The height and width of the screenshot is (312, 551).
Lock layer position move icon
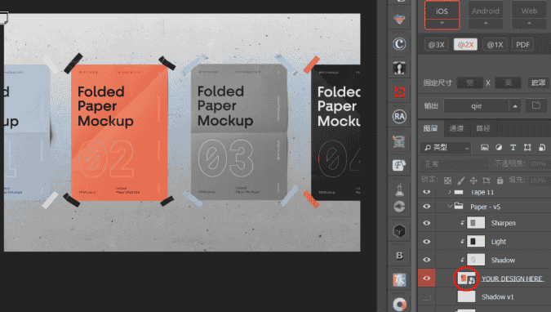(x=473, y=181)
